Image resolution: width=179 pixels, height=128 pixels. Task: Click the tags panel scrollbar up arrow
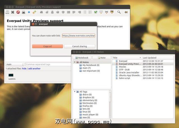(x=110, y=91)
